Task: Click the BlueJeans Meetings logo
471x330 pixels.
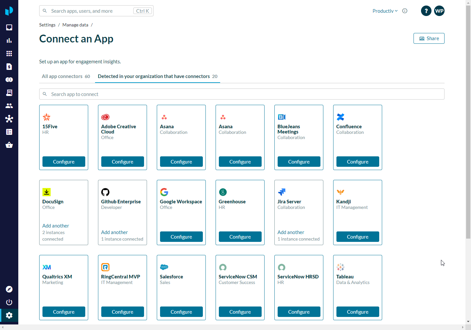Action: click(282, 117)
